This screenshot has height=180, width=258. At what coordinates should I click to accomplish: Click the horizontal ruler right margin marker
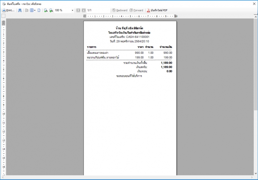tap(176, 16)
